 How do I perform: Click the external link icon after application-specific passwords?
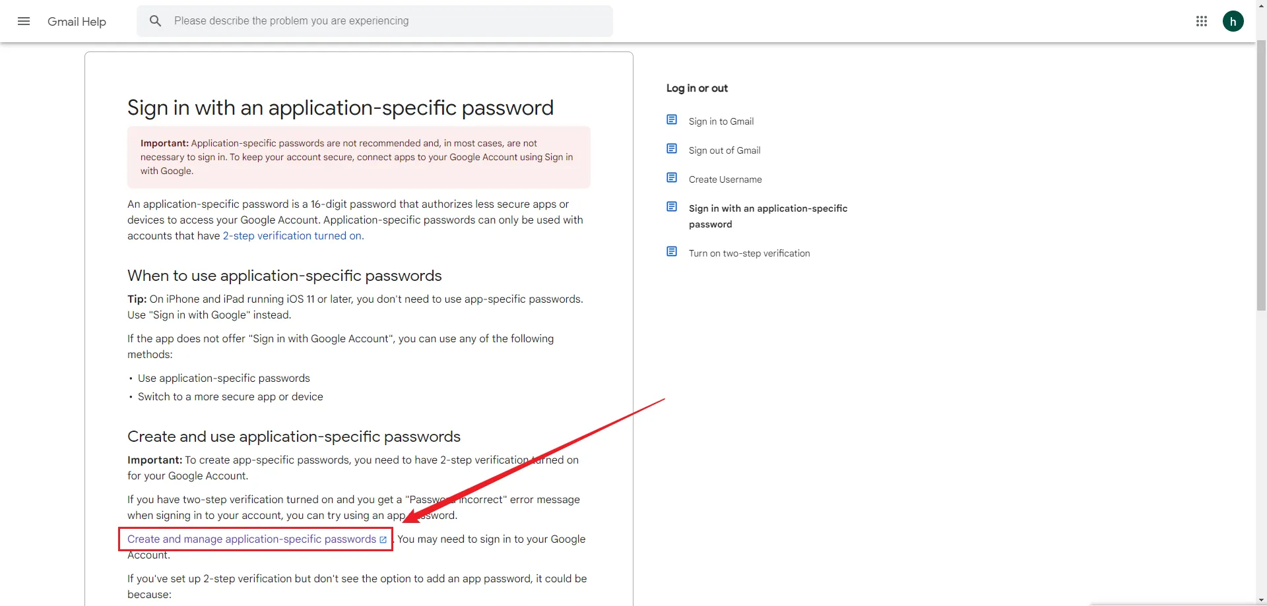coord(383,539)
